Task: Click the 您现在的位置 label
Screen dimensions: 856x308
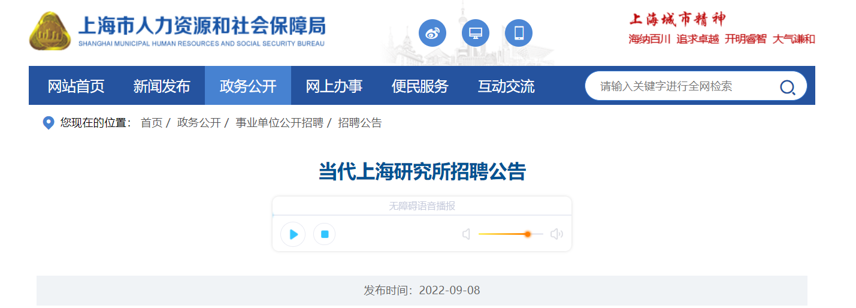Action: [x=95, y=123]
